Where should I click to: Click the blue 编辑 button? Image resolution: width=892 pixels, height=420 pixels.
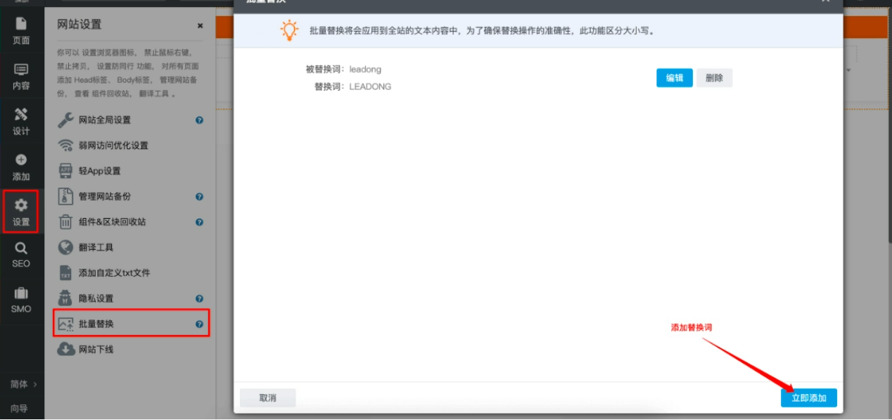click(x=674, y=78)
